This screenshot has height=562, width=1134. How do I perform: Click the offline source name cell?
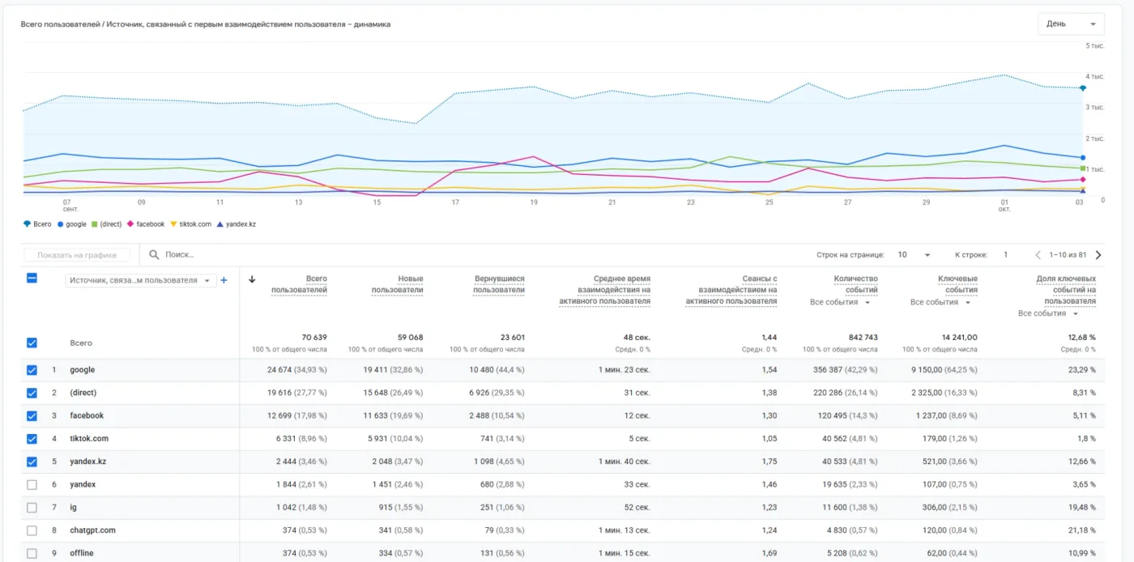pyautogui.click(x=82, y=553)
